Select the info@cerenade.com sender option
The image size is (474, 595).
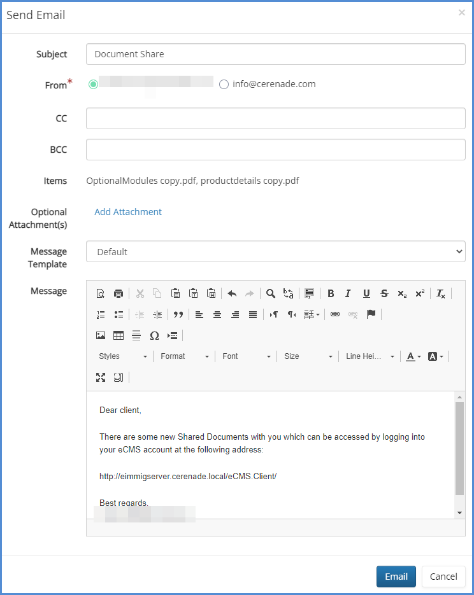(224, 85)
